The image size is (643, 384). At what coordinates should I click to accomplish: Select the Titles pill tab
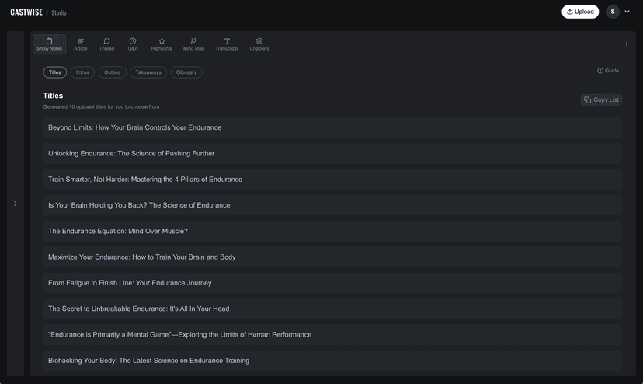[55, 72]
